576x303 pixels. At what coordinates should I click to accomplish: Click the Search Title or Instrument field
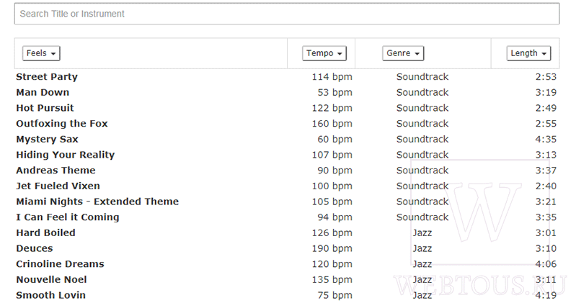point(287,14)
